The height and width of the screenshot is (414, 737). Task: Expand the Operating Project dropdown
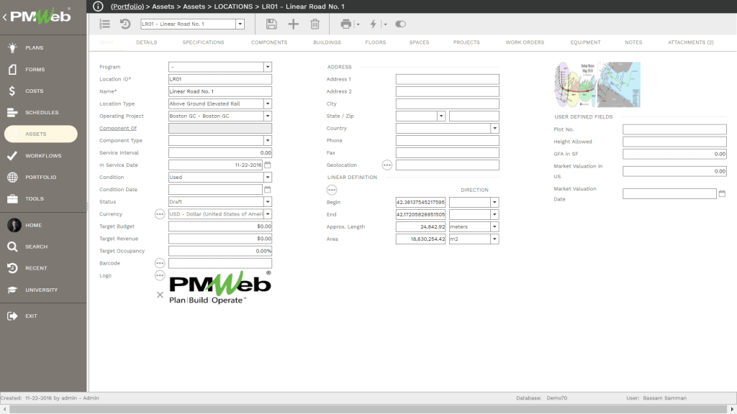268,116
